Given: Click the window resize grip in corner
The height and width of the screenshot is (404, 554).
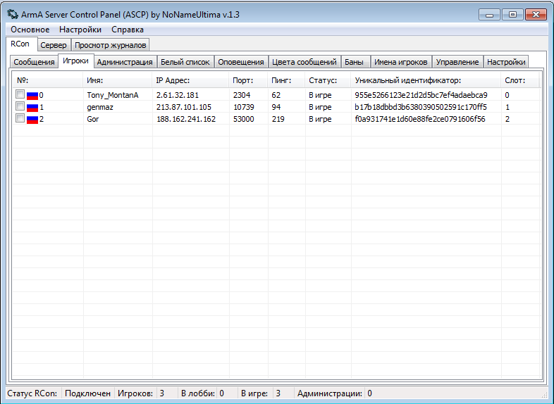Looking at the screenshot, I should 543,395.
